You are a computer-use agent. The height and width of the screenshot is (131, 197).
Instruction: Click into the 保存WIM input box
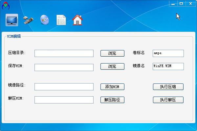coord(64,67)
